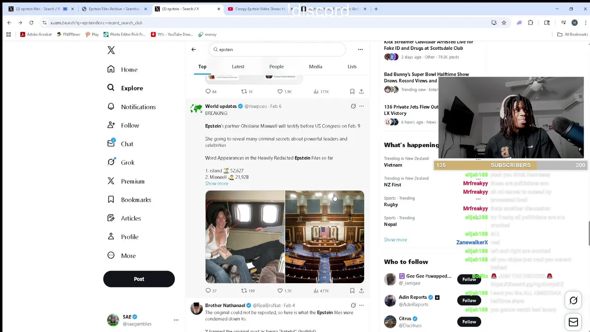Bookmark the post with 477K views

point(352,290)
